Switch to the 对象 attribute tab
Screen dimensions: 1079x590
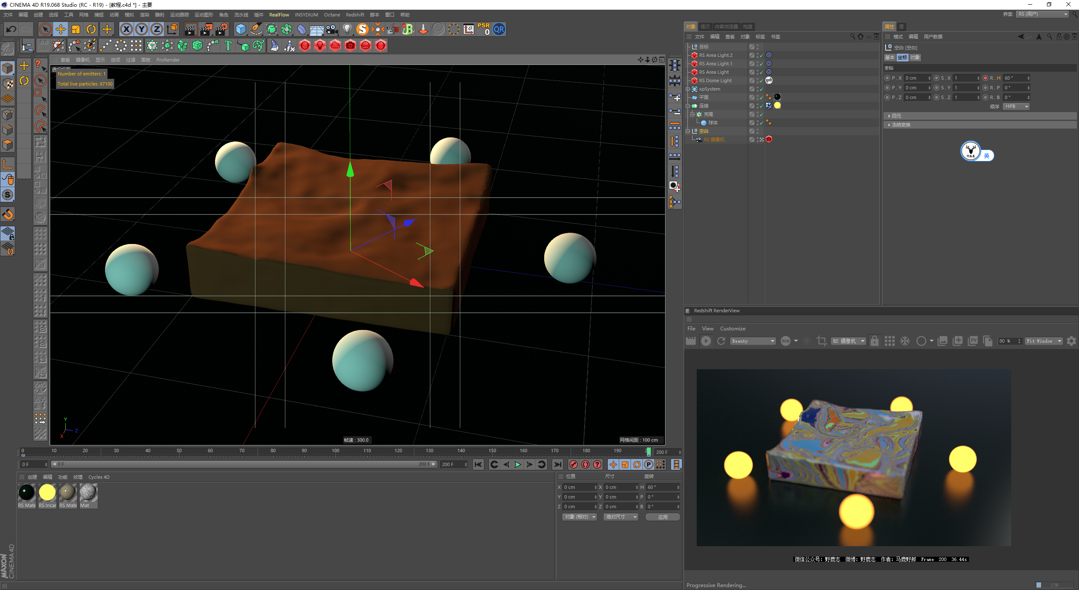coord(915,57)
